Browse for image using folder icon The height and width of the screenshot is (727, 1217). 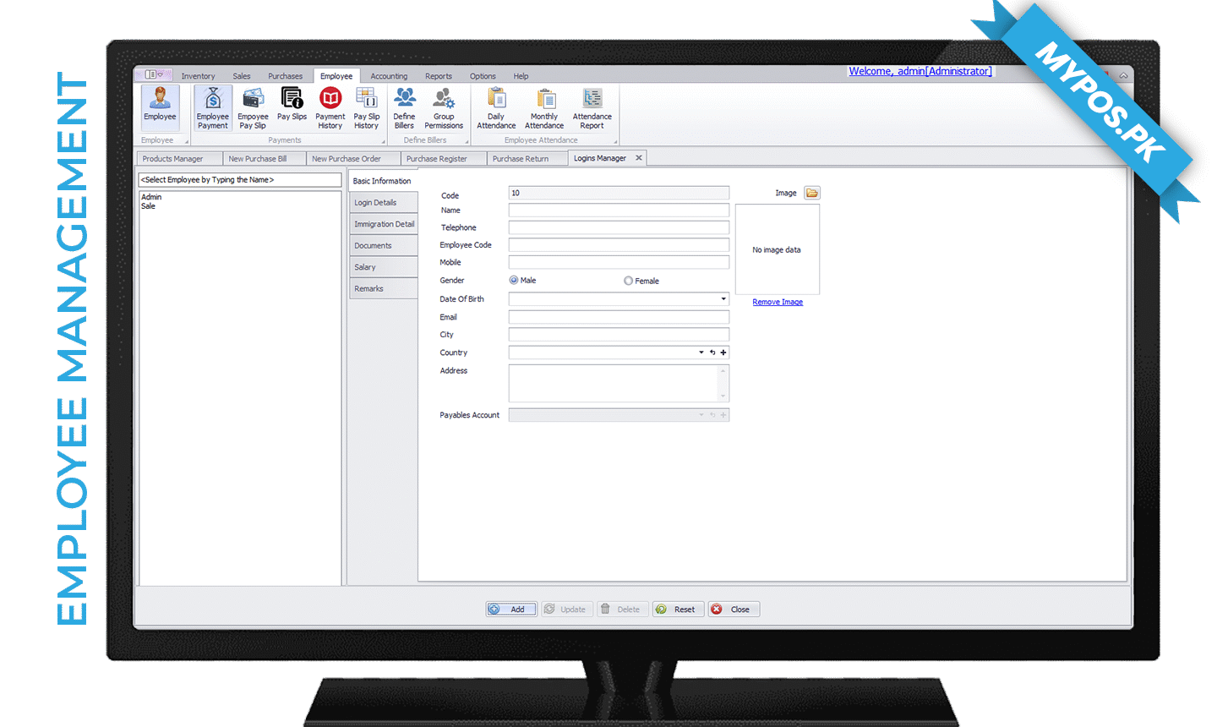pos(812,193)
